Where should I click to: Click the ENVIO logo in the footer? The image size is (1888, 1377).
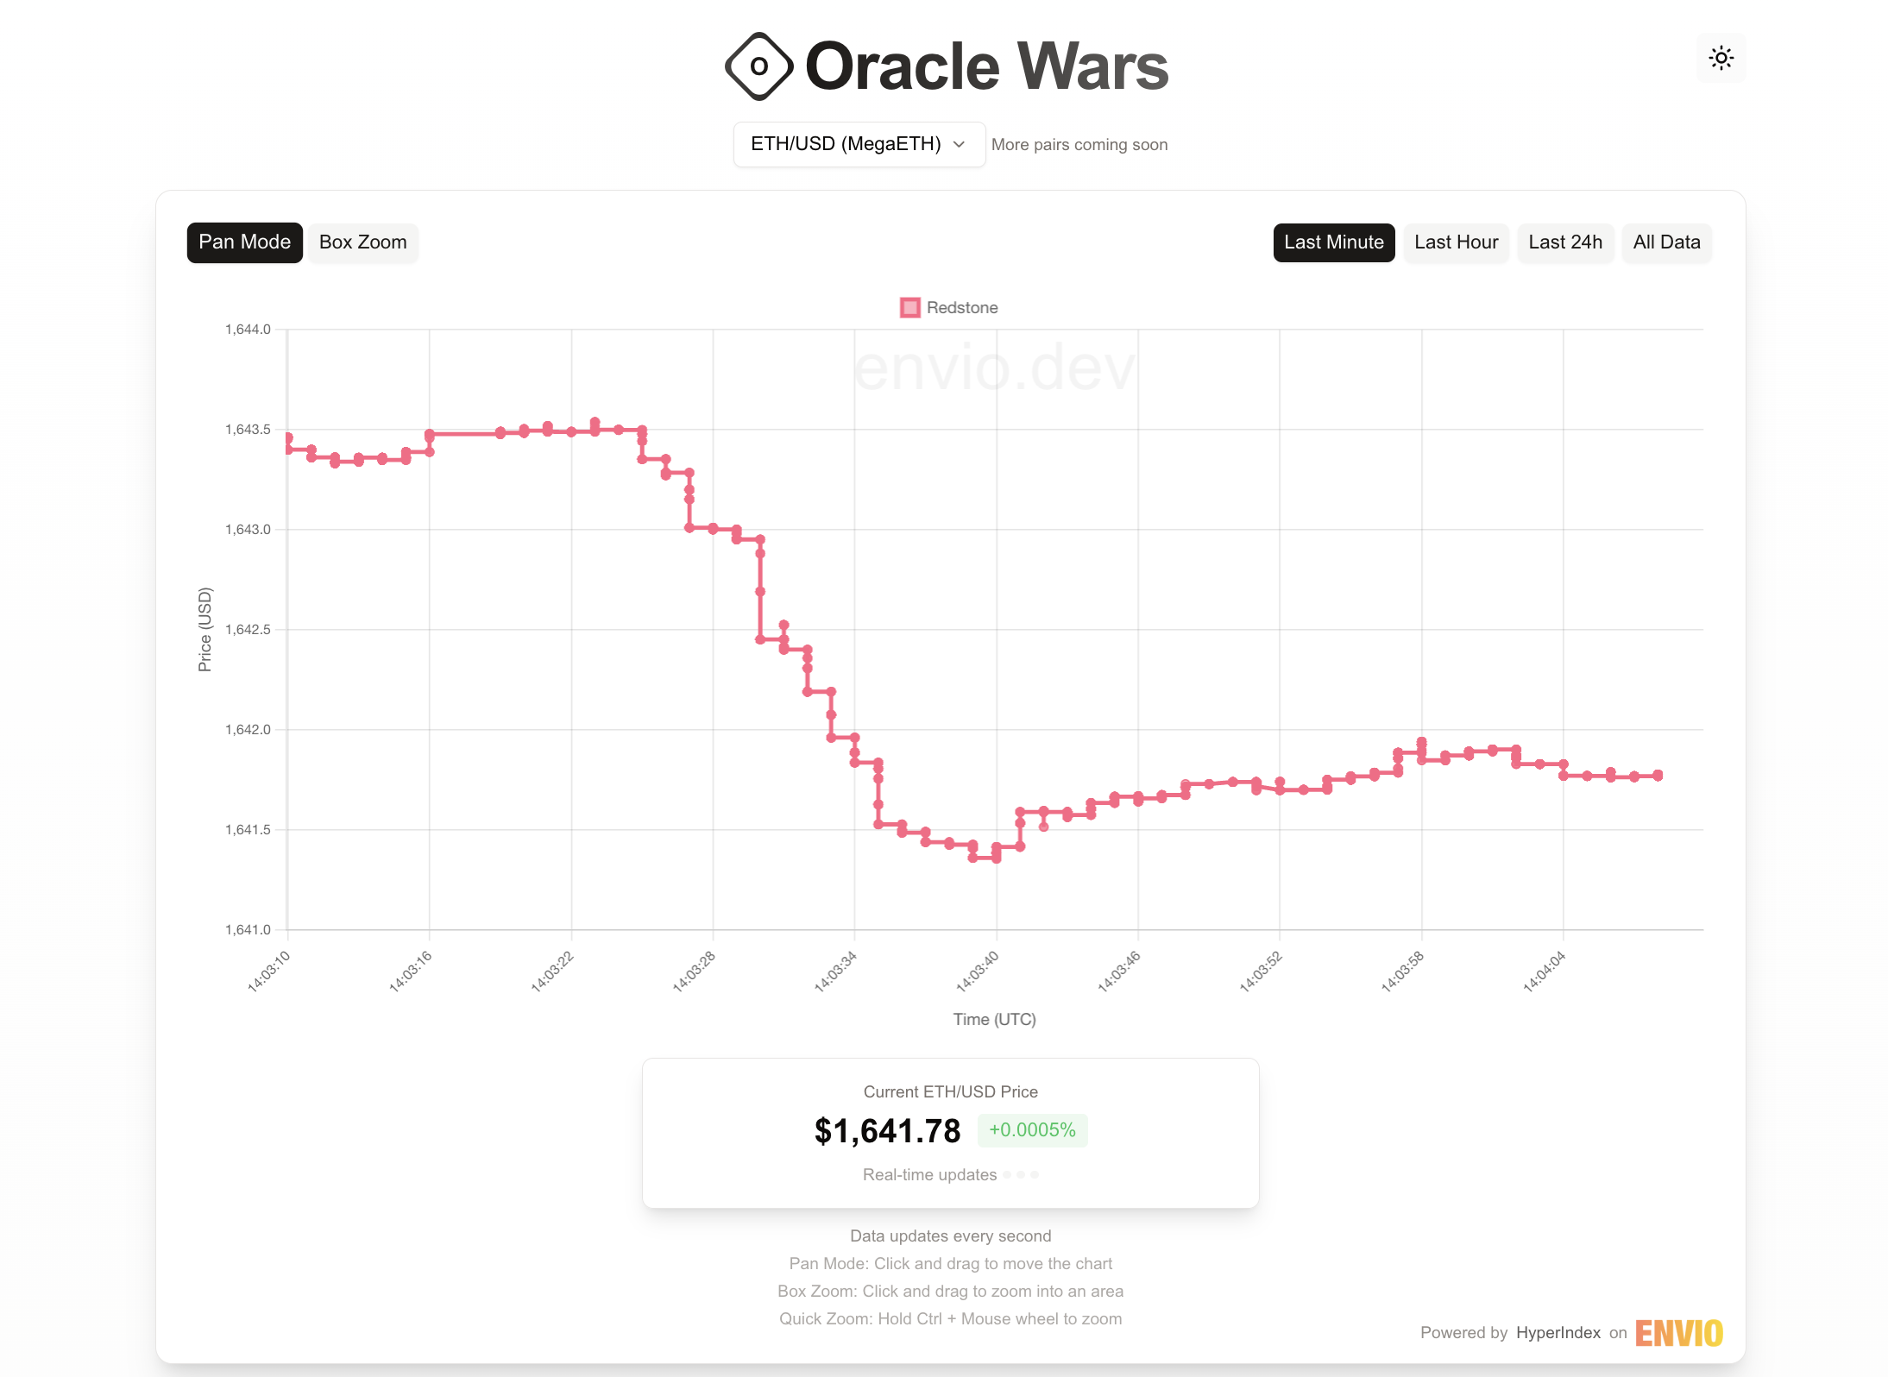click(x=1678, y=1333)
